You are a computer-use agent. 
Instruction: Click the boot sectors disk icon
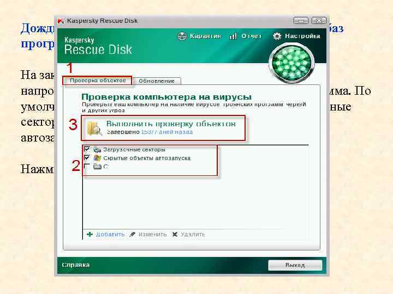coord(97,150)
